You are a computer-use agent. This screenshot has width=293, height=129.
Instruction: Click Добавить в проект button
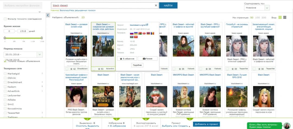pyautogui.click(x=206, y=124)
